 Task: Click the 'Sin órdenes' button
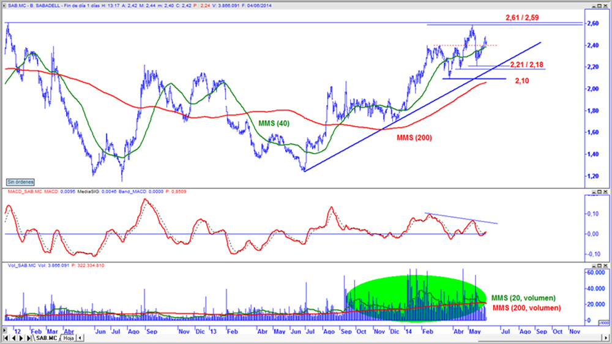click(20, 182)
